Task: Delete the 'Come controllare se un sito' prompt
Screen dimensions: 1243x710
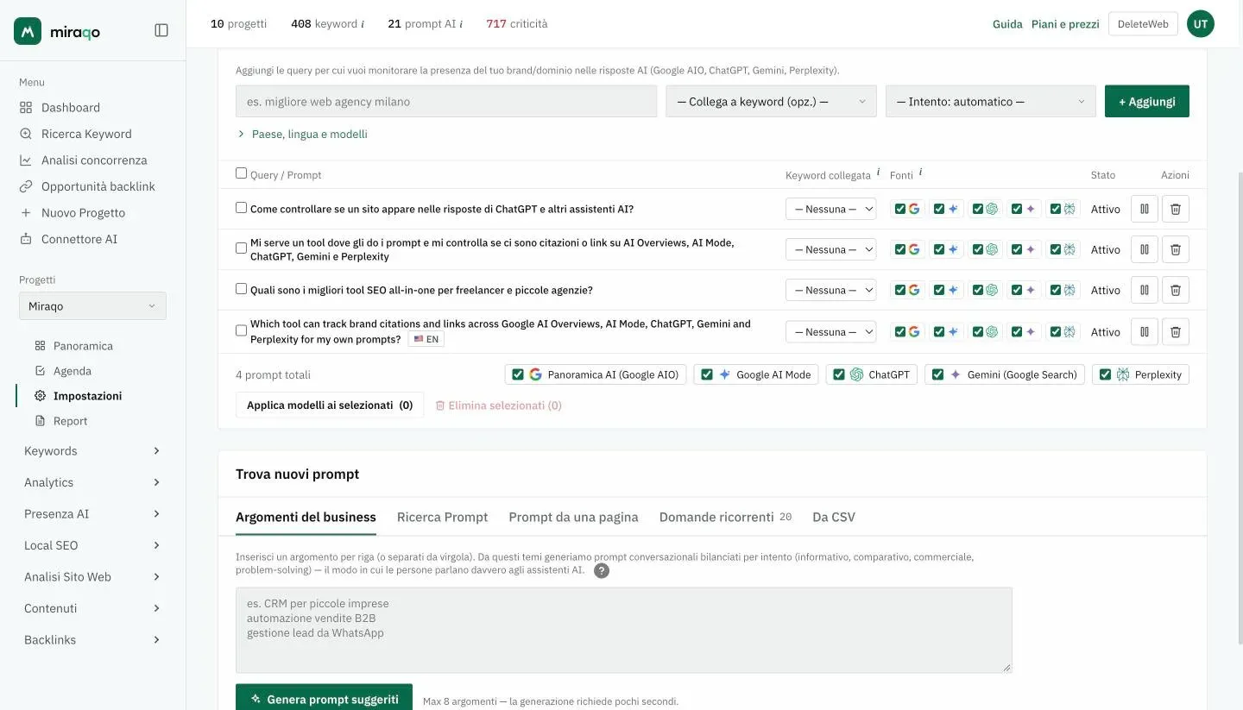Action: pyautogui.click(x=1175, y=209)
